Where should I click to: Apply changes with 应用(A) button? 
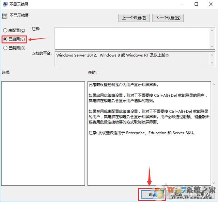(x=203, y=195)
